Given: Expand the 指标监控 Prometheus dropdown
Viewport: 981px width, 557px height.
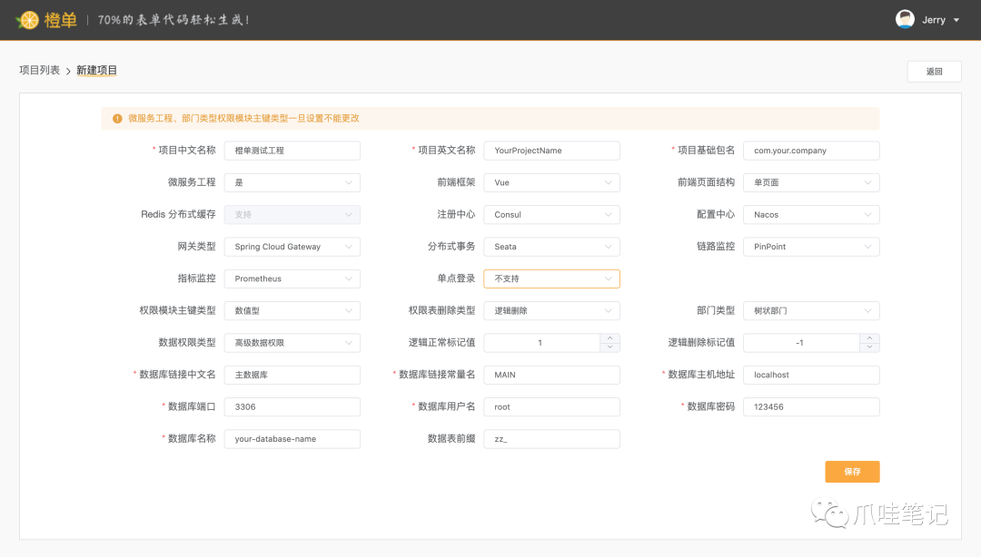Looking at the screenshot, I should tap(292, 278).
